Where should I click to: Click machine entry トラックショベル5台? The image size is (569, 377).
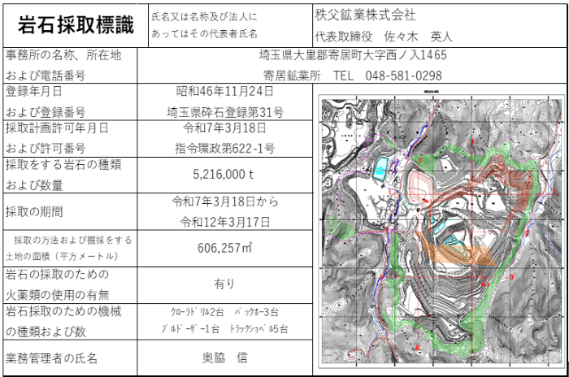pyautogui.click(x=258, y=329)
